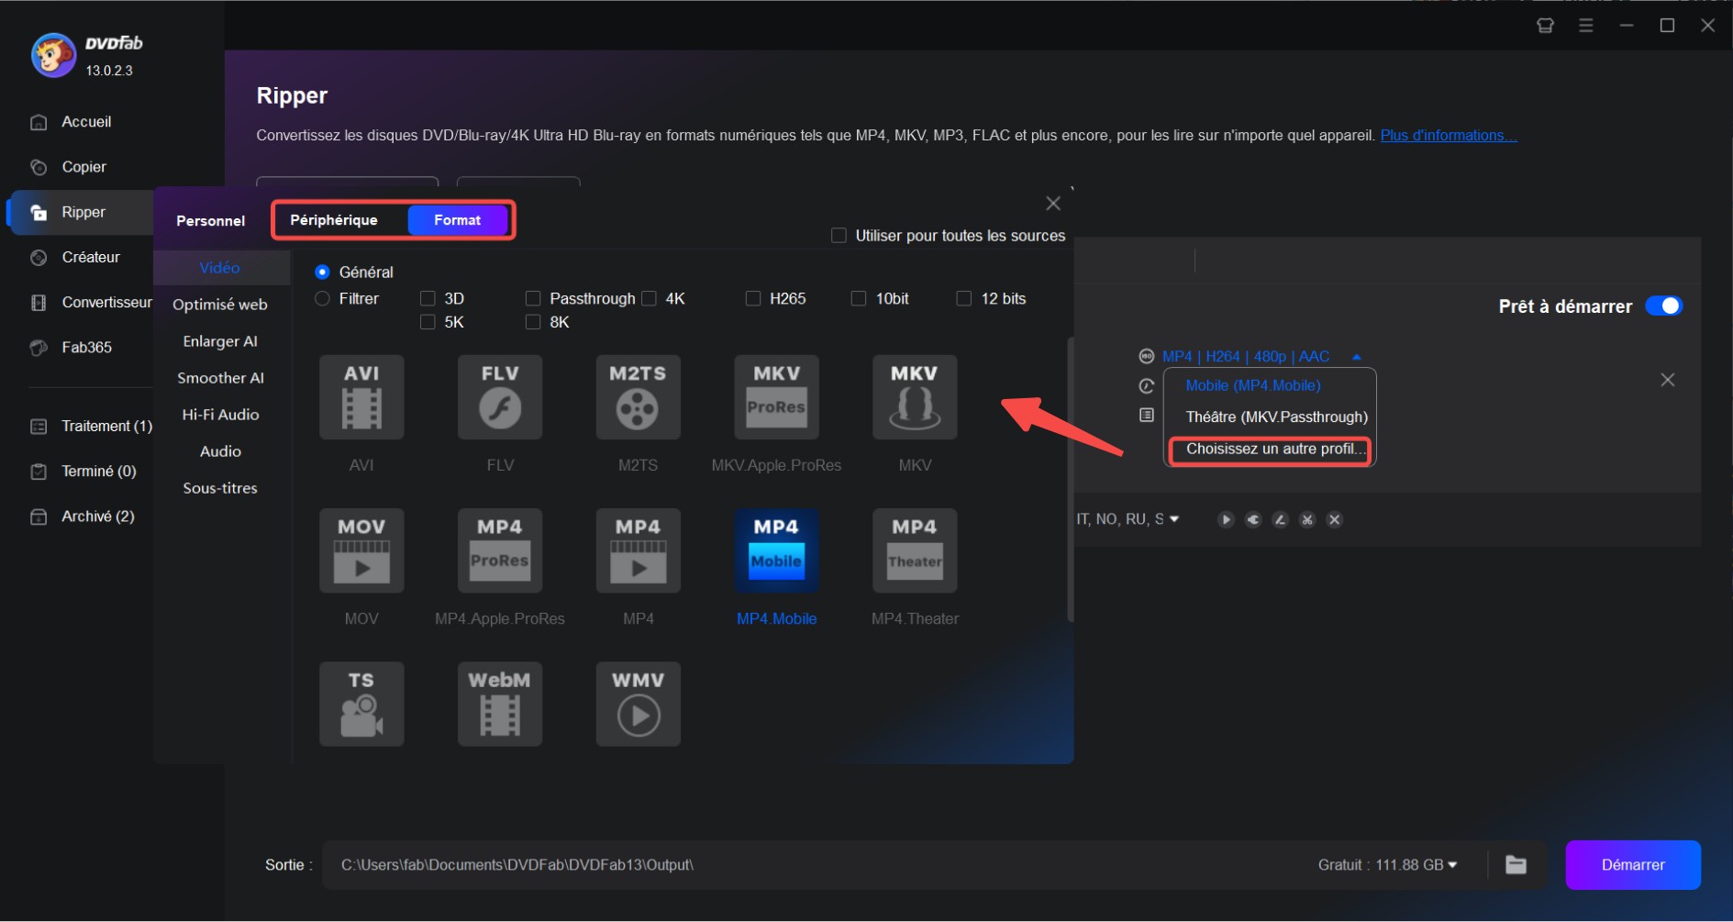Viewport: 1733px width, 922px height.
Task: Select Smoother AI category
Action: pos(220,378)
